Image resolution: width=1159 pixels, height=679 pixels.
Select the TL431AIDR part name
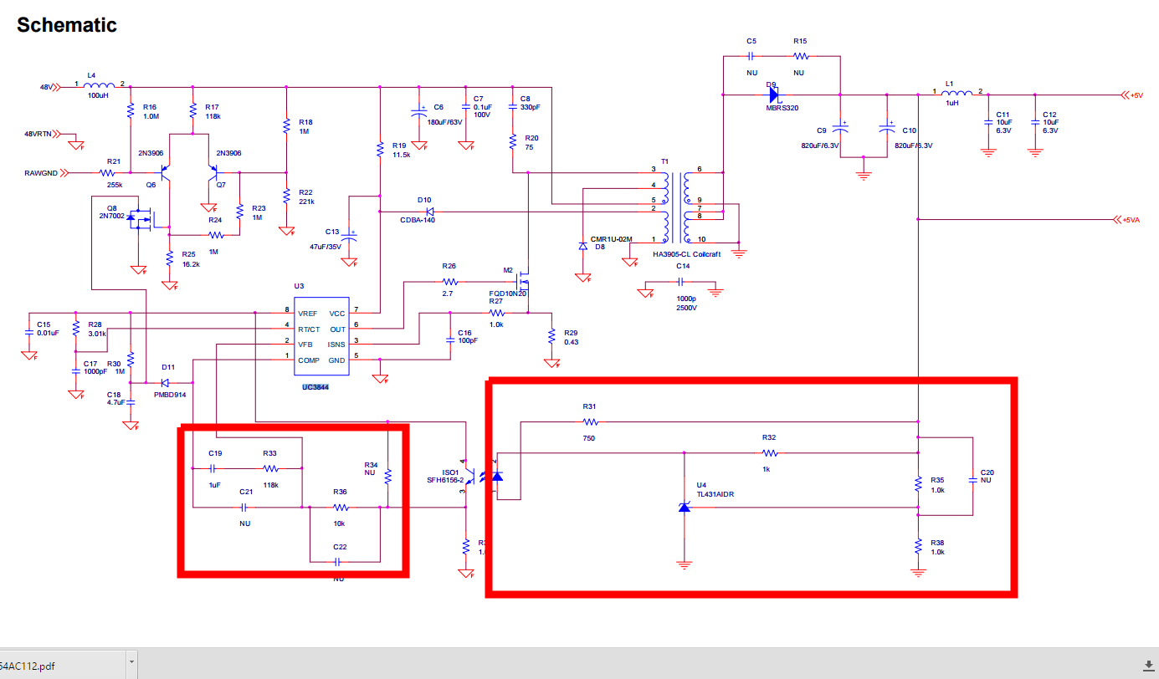pos(716,493)
